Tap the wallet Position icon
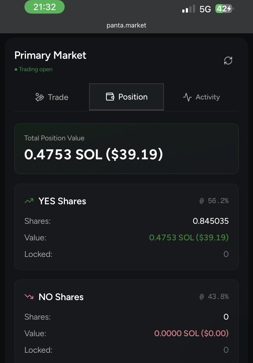253x363 pixels. coord(110,97)
